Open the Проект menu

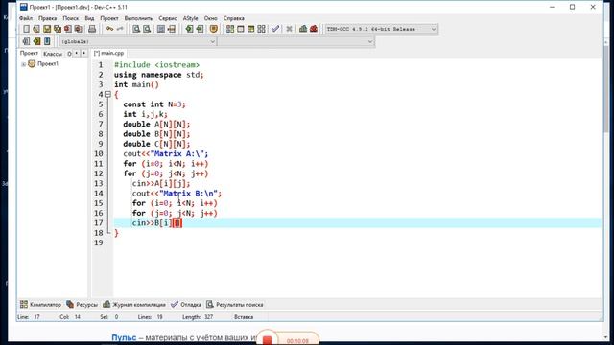108,18
